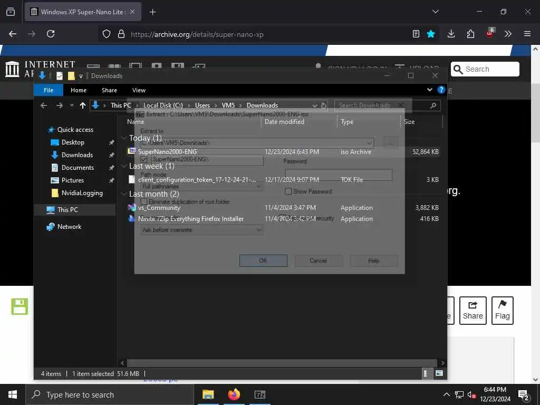
Task: Refresh the Downloads folder view
Action: [x=324, y=105]
